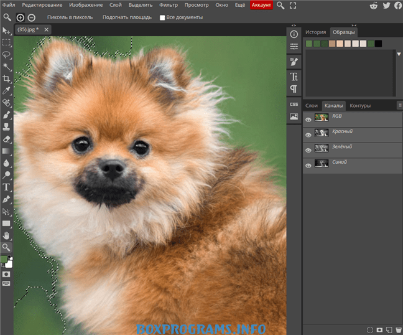Open the layers panel options menu
This screenshot has width=403, height=335.
pos(400,105)
